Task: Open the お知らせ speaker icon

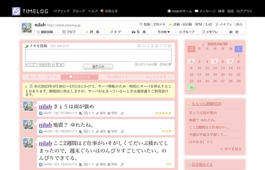Action: click(102, 11)
